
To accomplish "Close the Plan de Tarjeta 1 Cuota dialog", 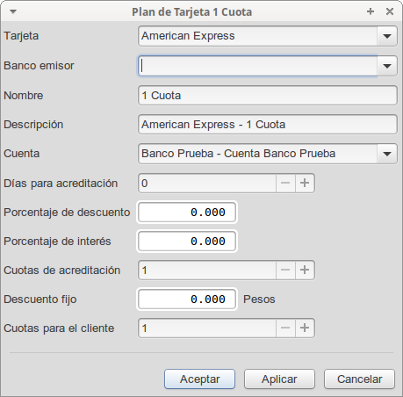I will click(x=390, y=11).
